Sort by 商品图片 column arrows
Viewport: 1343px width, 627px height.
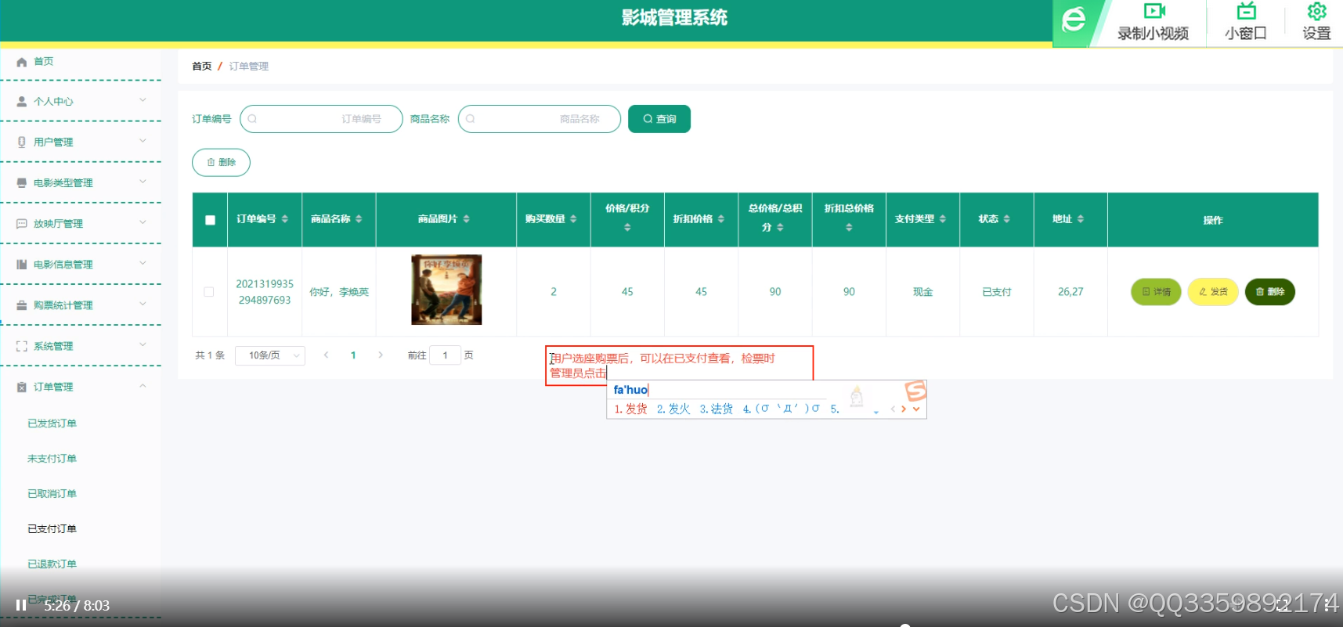click(467, 219)
